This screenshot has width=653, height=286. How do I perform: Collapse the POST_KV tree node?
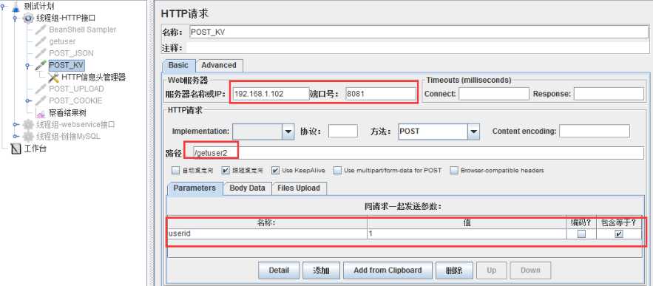pyautogui.click(x=28, y=65)
